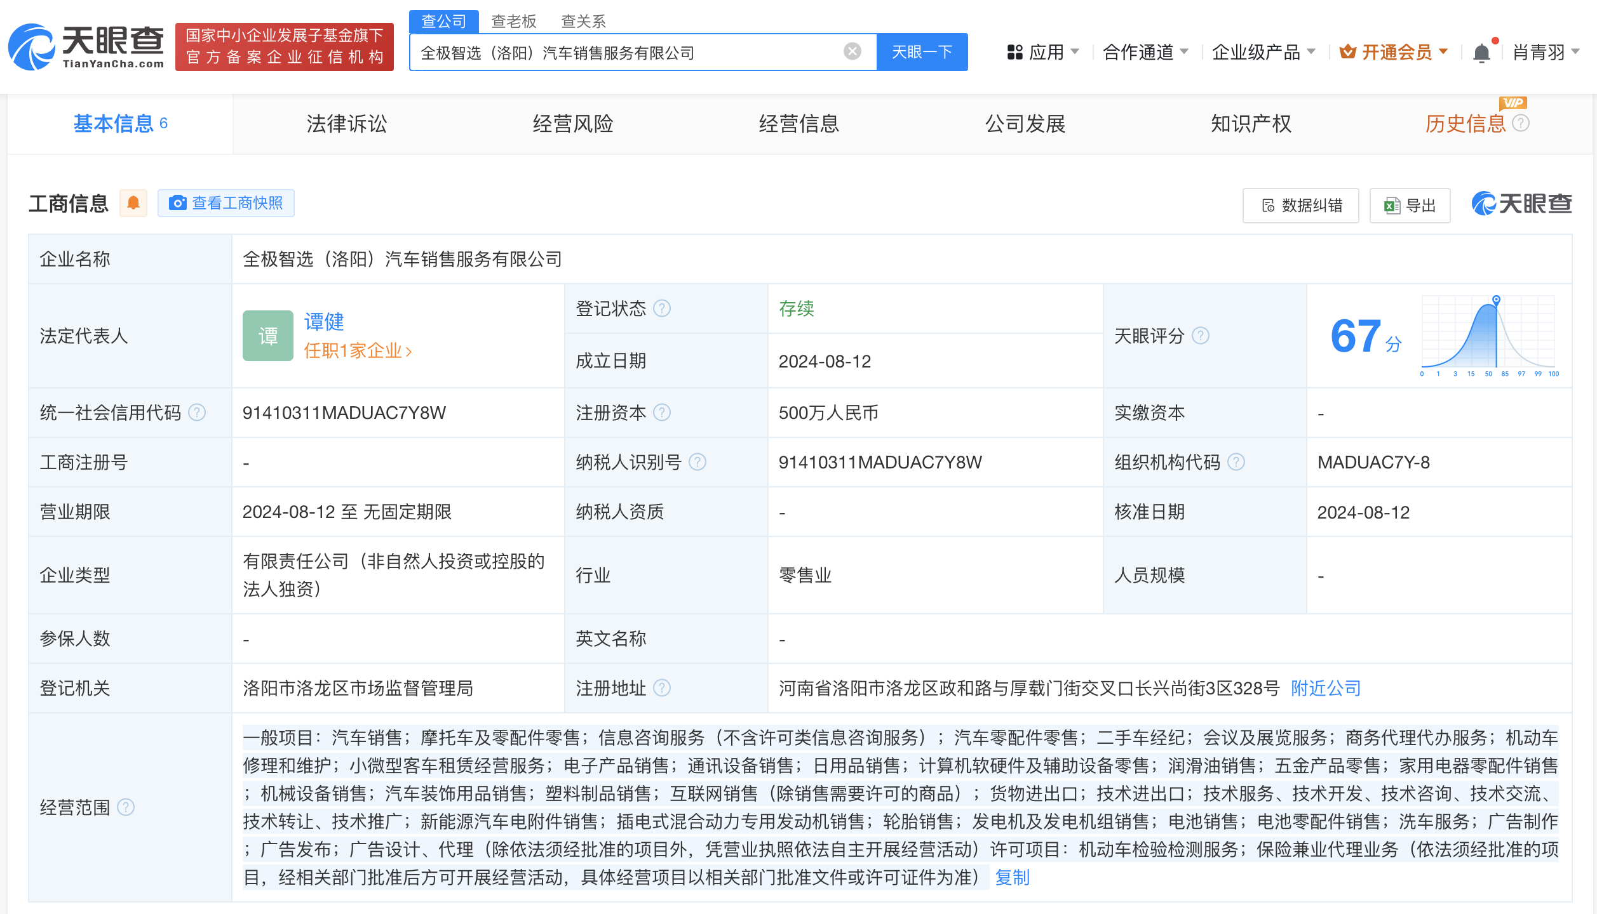The width and height of the screenshot is (1597, 914).
Task: Clear the search box with the X icon
Action: point(851,51)
